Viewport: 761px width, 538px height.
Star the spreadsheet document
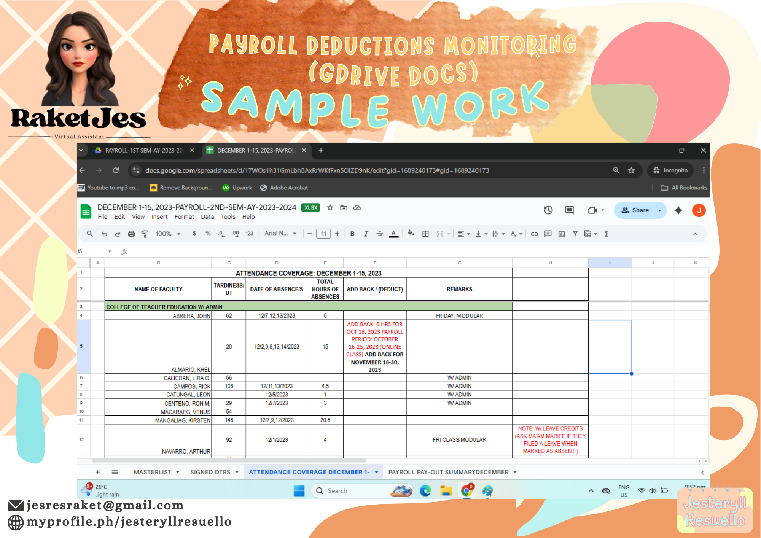[330, 207]
